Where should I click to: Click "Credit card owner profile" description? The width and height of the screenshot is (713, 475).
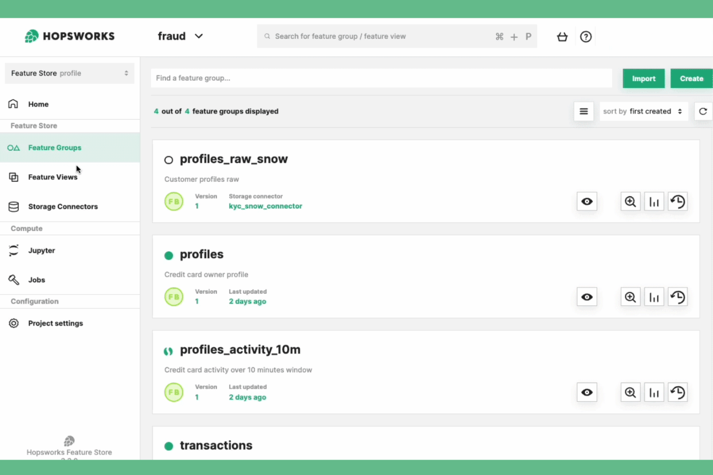[206, 274]
